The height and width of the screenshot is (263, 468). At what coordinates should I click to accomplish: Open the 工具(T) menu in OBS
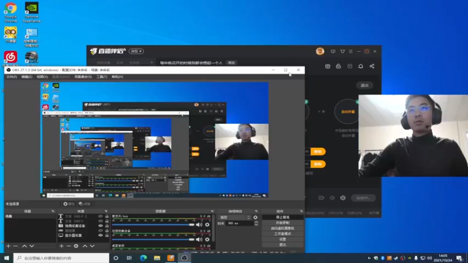click(x=101, y=77)
